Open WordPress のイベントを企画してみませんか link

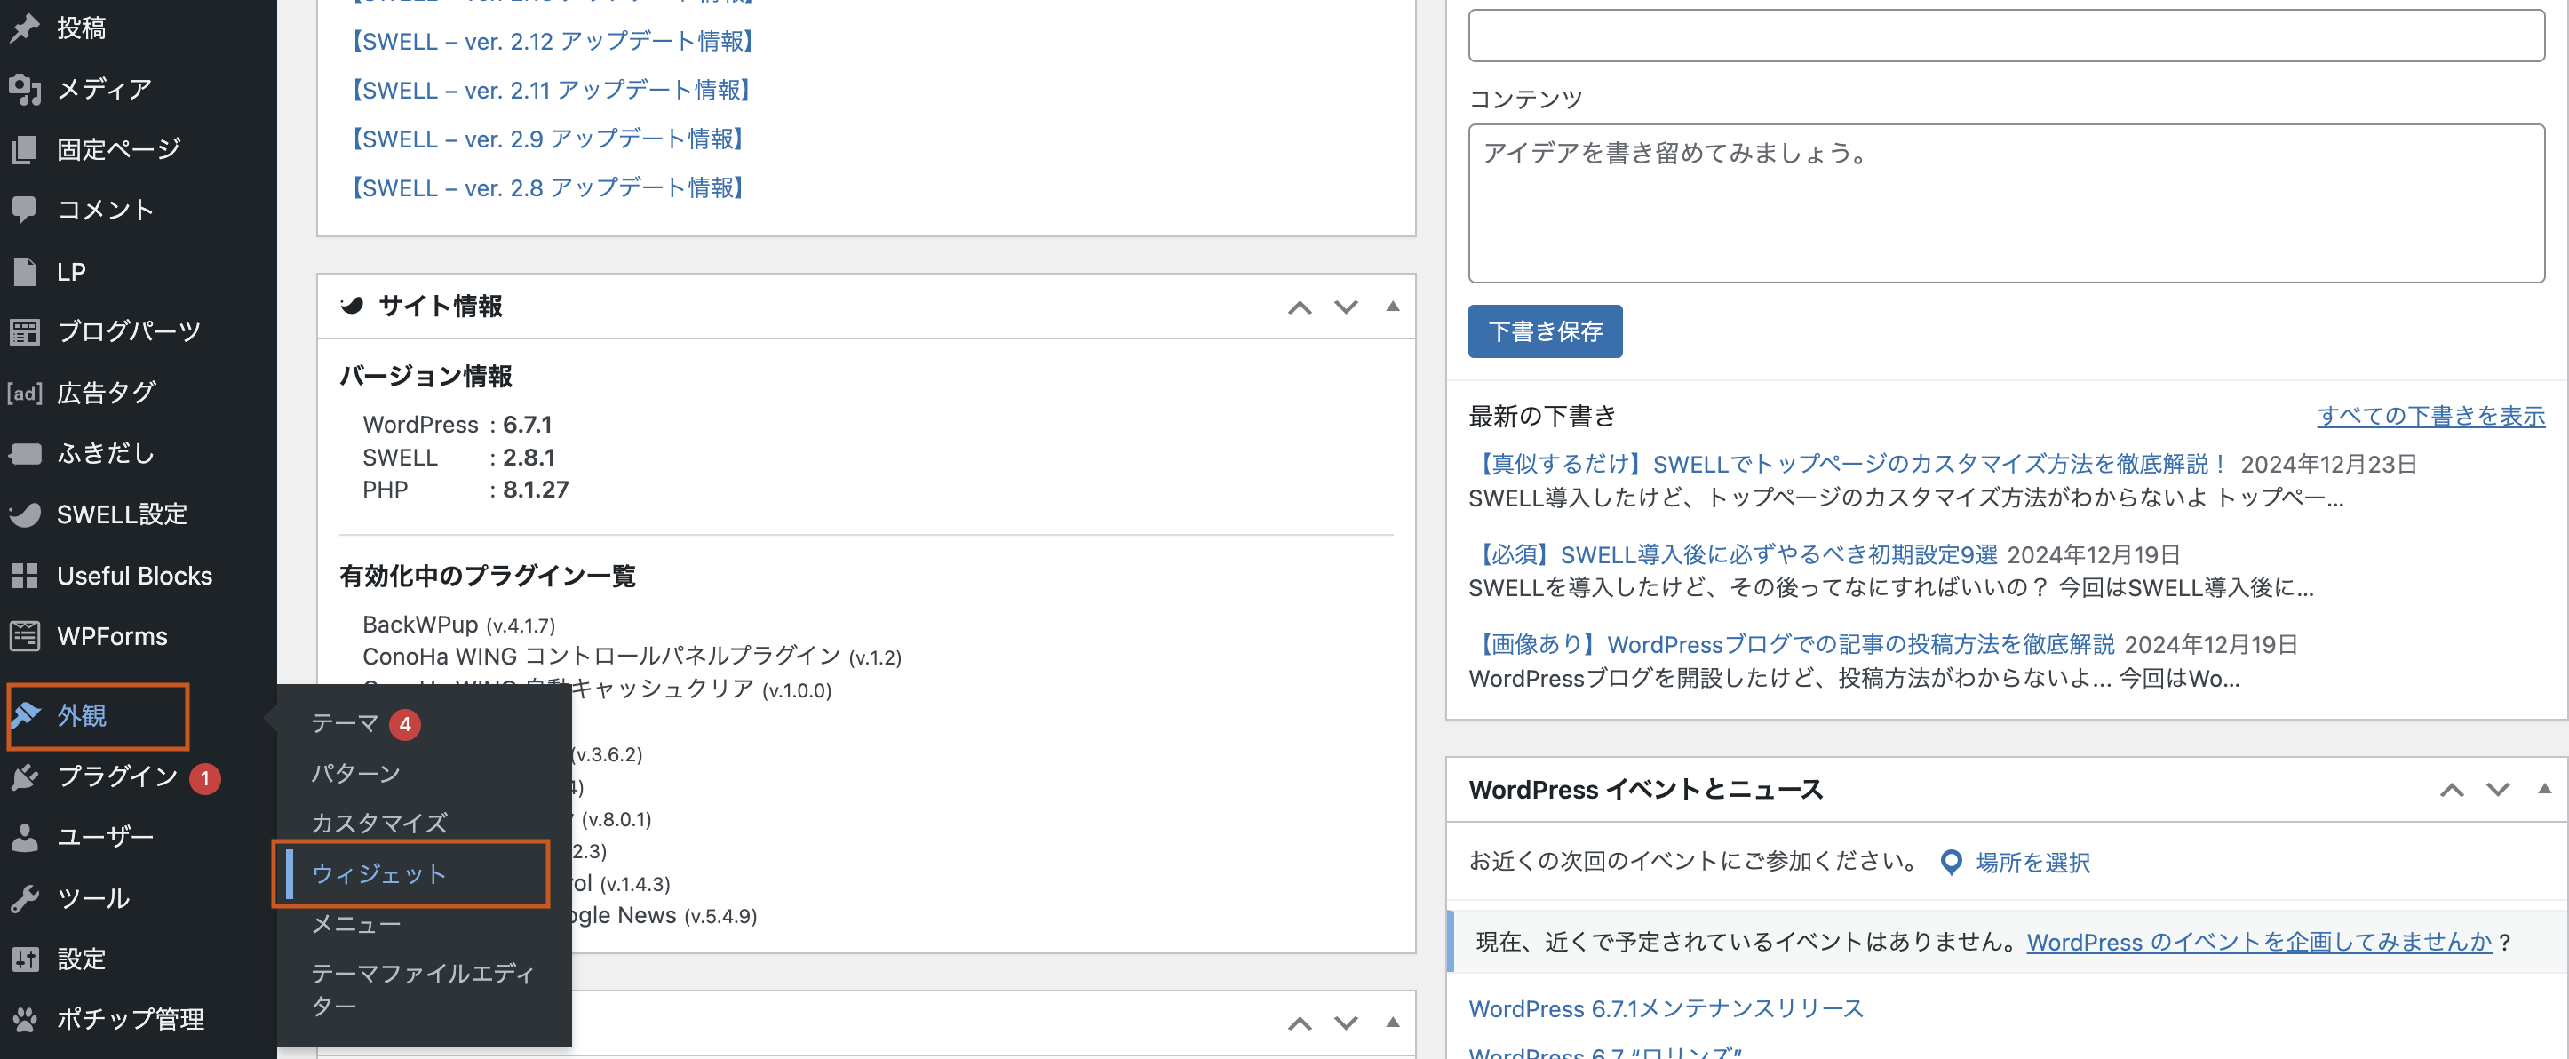tap(2260, 943)
